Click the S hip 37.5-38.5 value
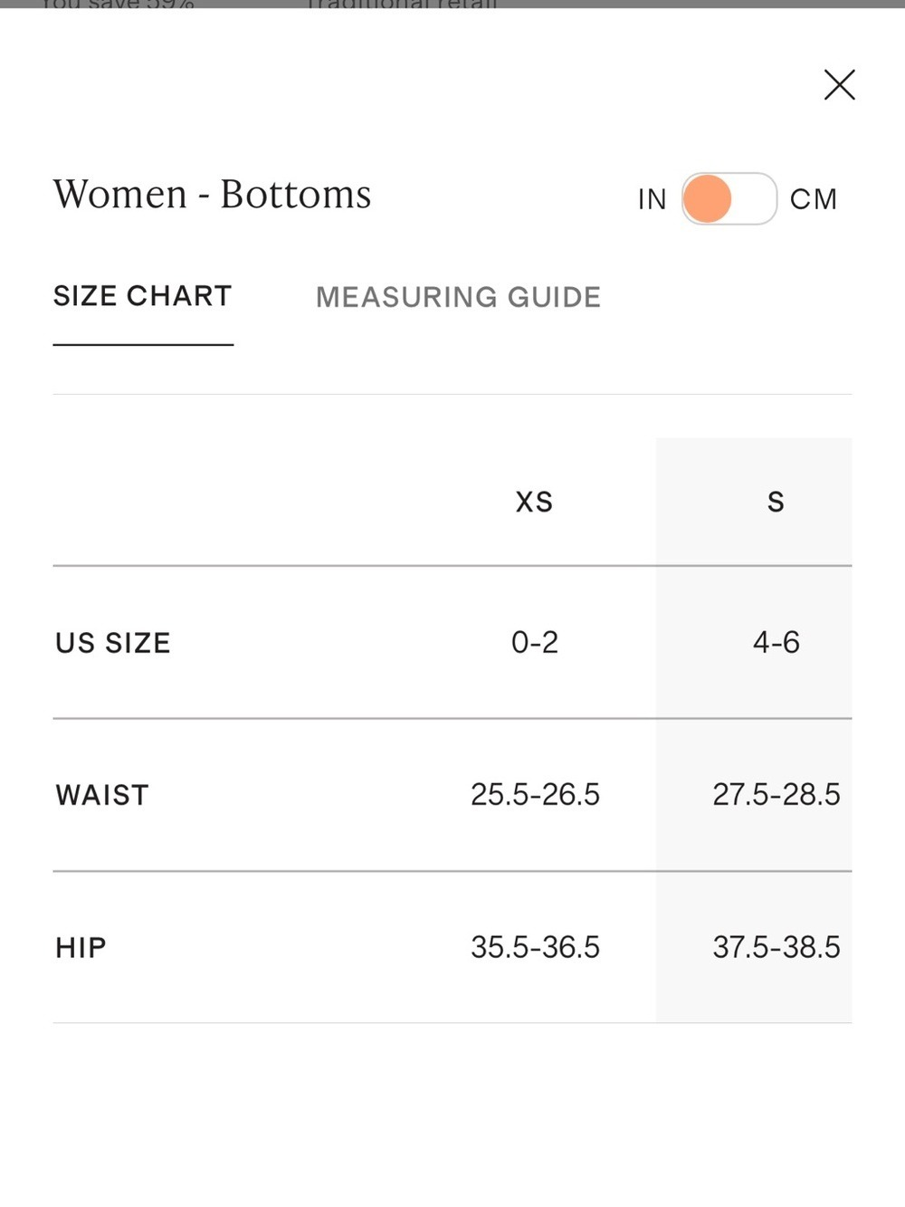905x1207 pixels. [x=776, y=947]
